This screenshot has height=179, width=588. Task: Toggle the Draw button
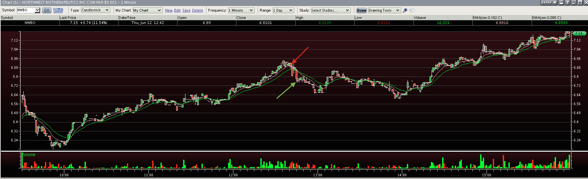point(362,10)
